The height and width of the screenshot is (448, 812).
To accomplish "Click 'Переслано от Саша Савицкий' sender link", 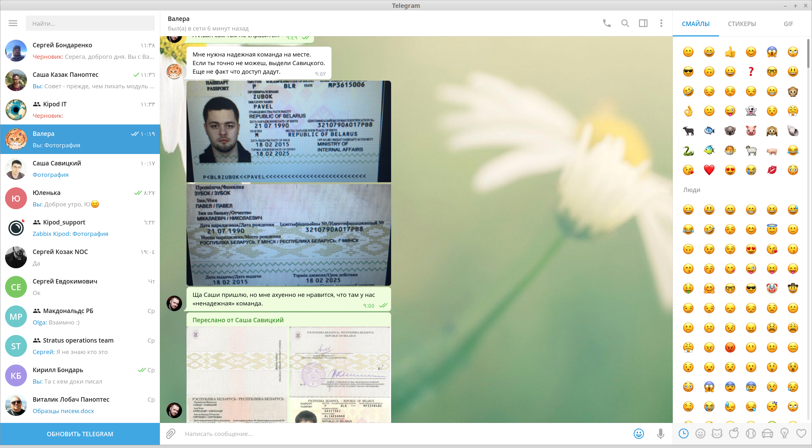I will point(238,320).
